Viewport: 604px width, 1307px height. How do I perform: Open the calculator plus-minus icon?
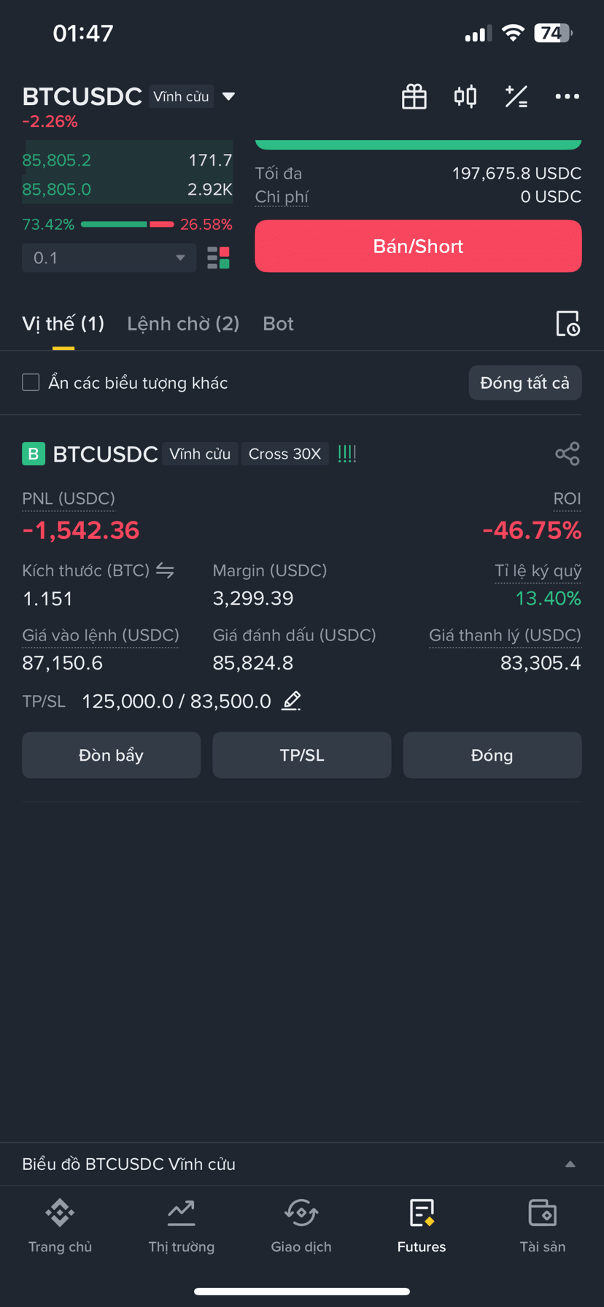[x=516, y=96]
